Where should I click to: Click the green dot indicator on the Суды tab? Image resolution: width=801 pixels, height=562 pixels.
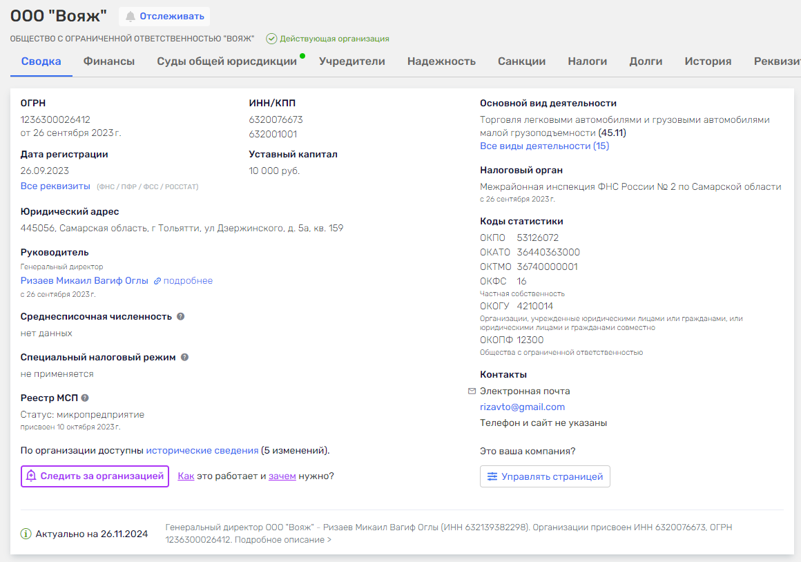tap(302, 56)
